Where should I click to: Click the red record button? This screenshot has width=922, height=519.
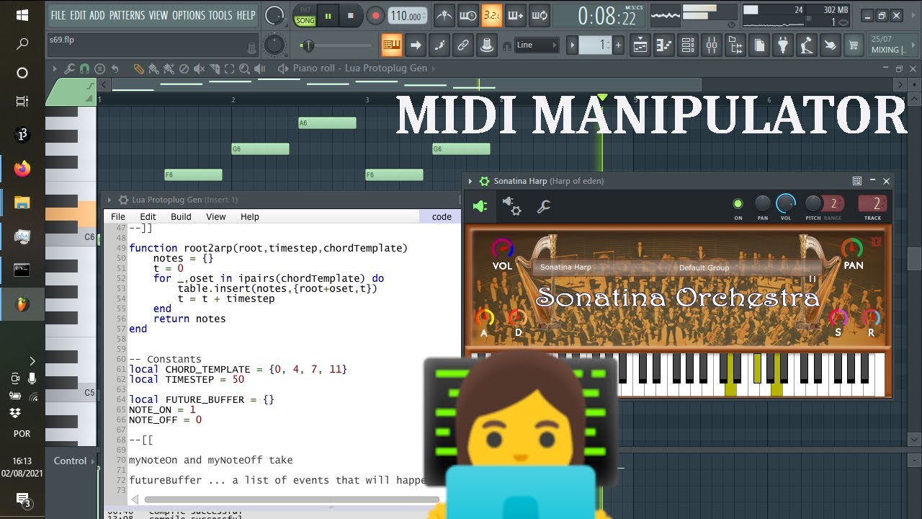click(375, 15)
